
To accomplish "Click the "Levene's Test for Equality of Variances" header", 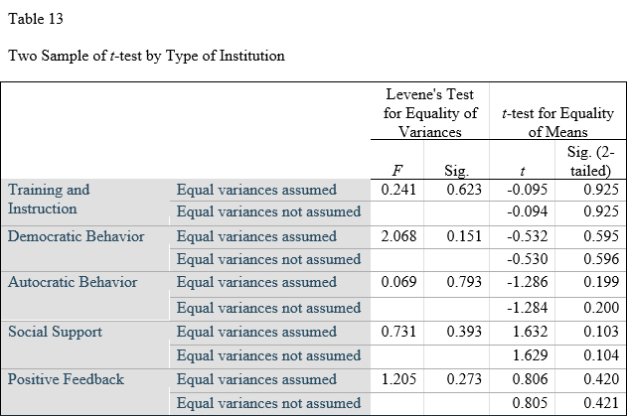I will pos(430,113).
